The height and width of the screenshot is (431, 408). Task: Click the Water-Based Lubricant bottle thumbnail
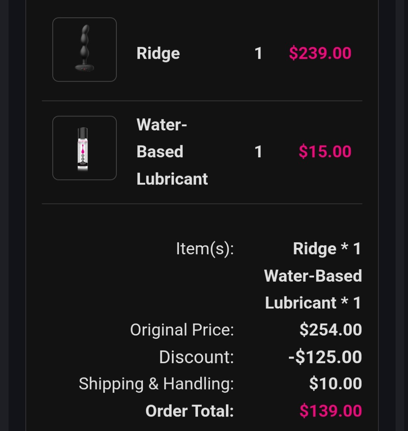click(84, 148)
